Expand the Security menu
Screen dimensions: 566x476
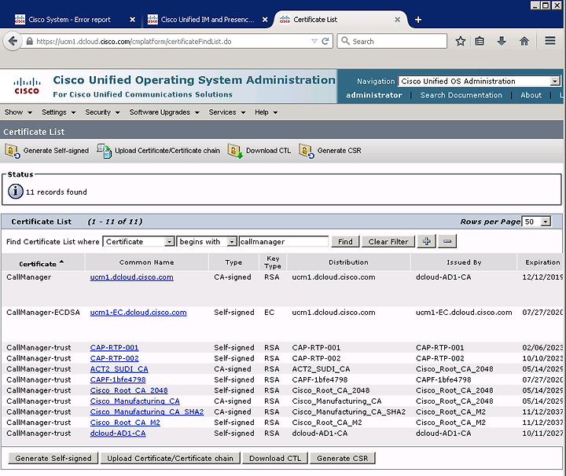(102, 112)
